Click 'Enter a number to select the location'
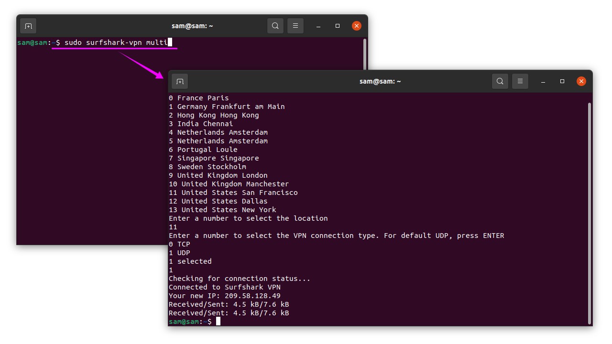The image size is (612, 344). (x=248, y=218)
